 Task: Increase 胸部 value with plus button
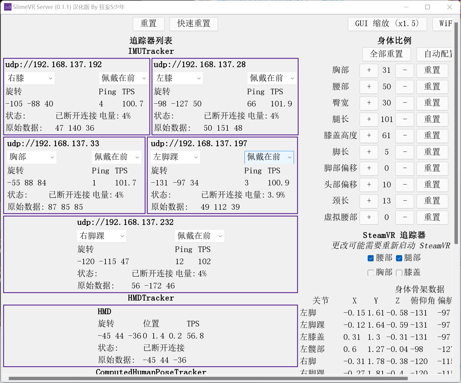(369, 70)
